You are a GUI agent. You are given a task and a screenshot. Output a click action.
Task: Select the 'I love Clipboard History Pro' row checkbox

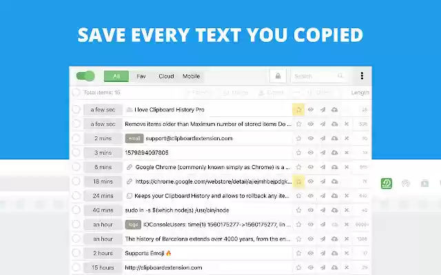76,109
